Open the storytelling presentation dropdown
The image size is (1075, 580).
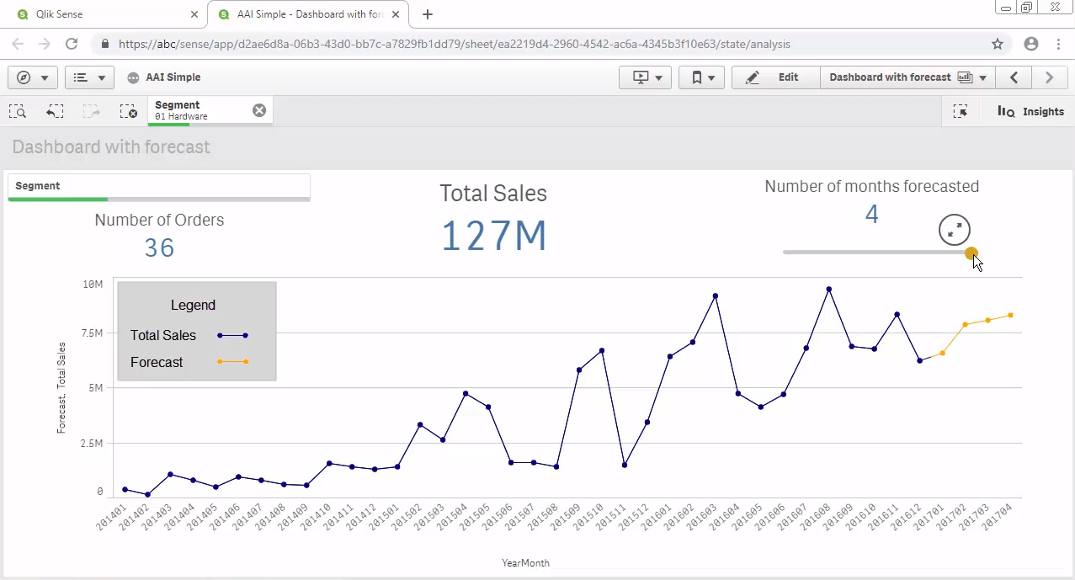[646, 77]
